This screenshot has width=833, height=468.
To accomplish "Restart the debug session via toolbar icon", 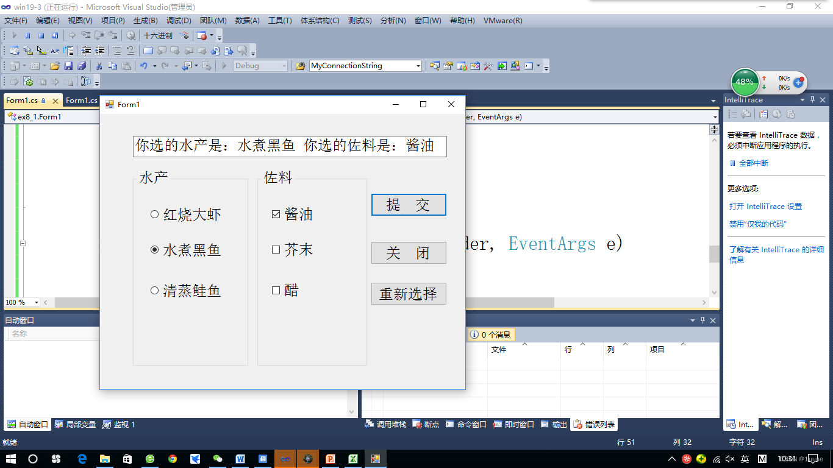I will click(55, 36).
